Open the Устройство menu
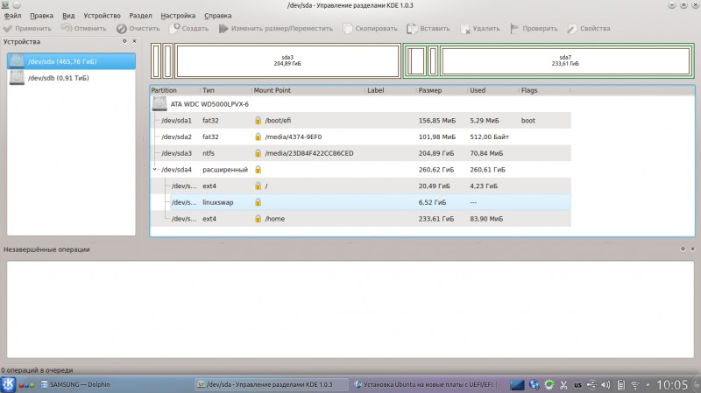This screenshot has width=701, height=393. [x=102, y=16]
